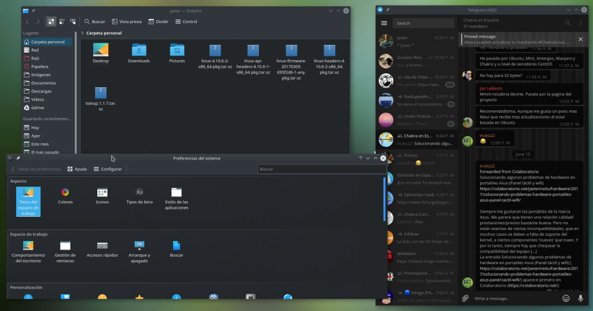The width and height of the screenshot is (593, 311).
Task: Focus the Buscar field in Preferencias
Action: click(321, 169)
